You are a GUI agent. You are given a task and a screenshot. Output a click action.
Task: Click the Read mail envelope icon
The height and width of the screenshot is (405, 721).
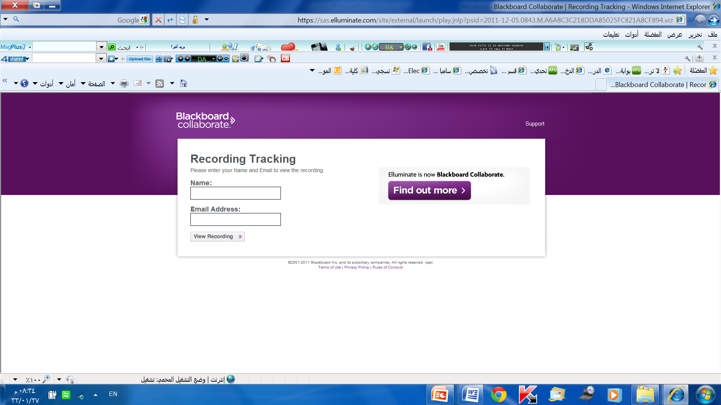pos(138,83)
